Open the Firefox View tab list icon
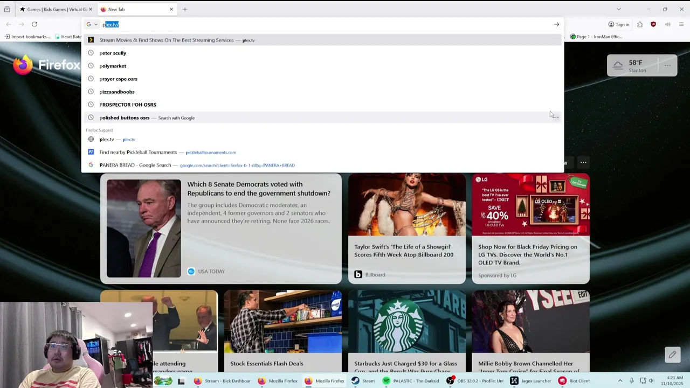Viewport: 690px width, 388px height. 7,9
